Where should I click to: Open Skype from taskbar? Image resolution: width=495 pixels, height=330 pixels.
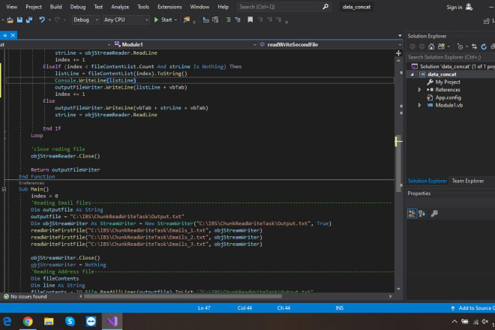tap(70, 322)
